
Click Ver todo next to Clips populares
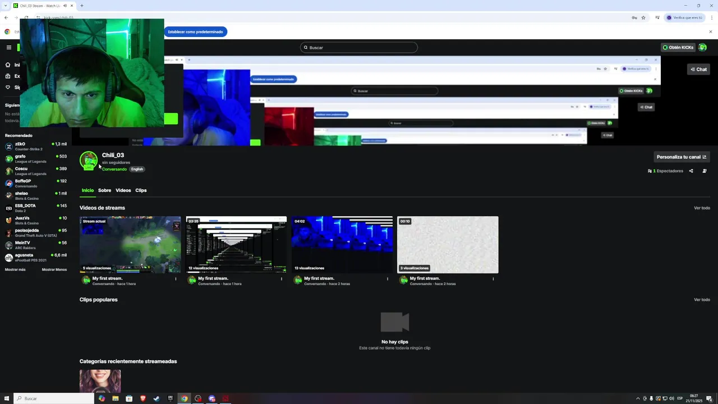coord(702,300)
